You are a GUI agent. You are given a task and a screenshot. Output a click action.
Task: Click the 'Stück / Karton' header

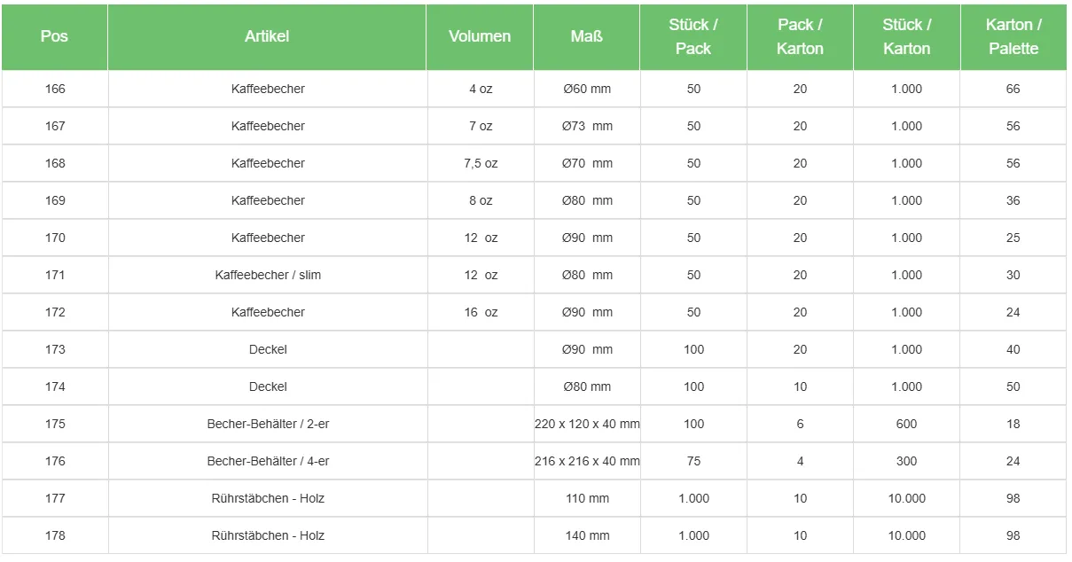[x=906, y=37]
